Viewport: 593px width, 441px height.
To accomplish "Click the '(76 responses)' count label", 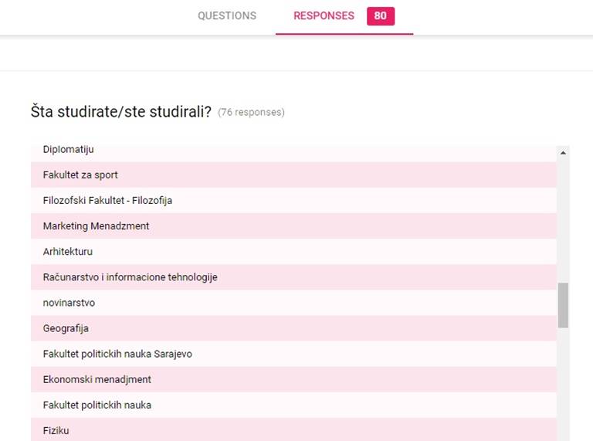I will (x=251, y=112).
